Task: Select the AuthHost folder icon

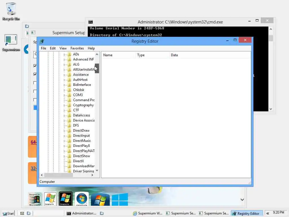Action: (69, 80)
